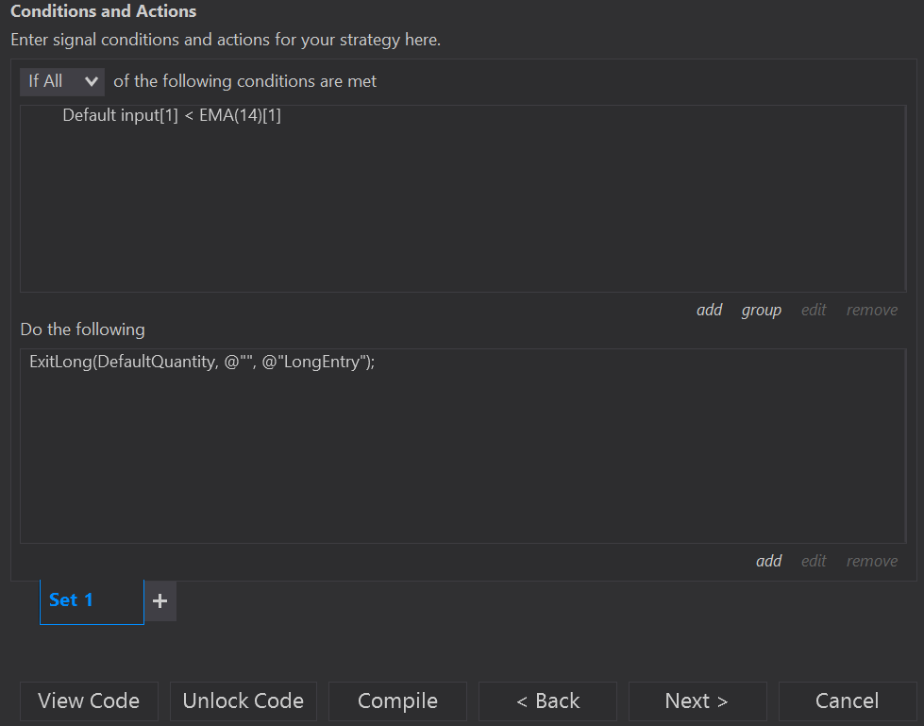
Task: Add a new set with the plus icon
Action: coord(160,600)
